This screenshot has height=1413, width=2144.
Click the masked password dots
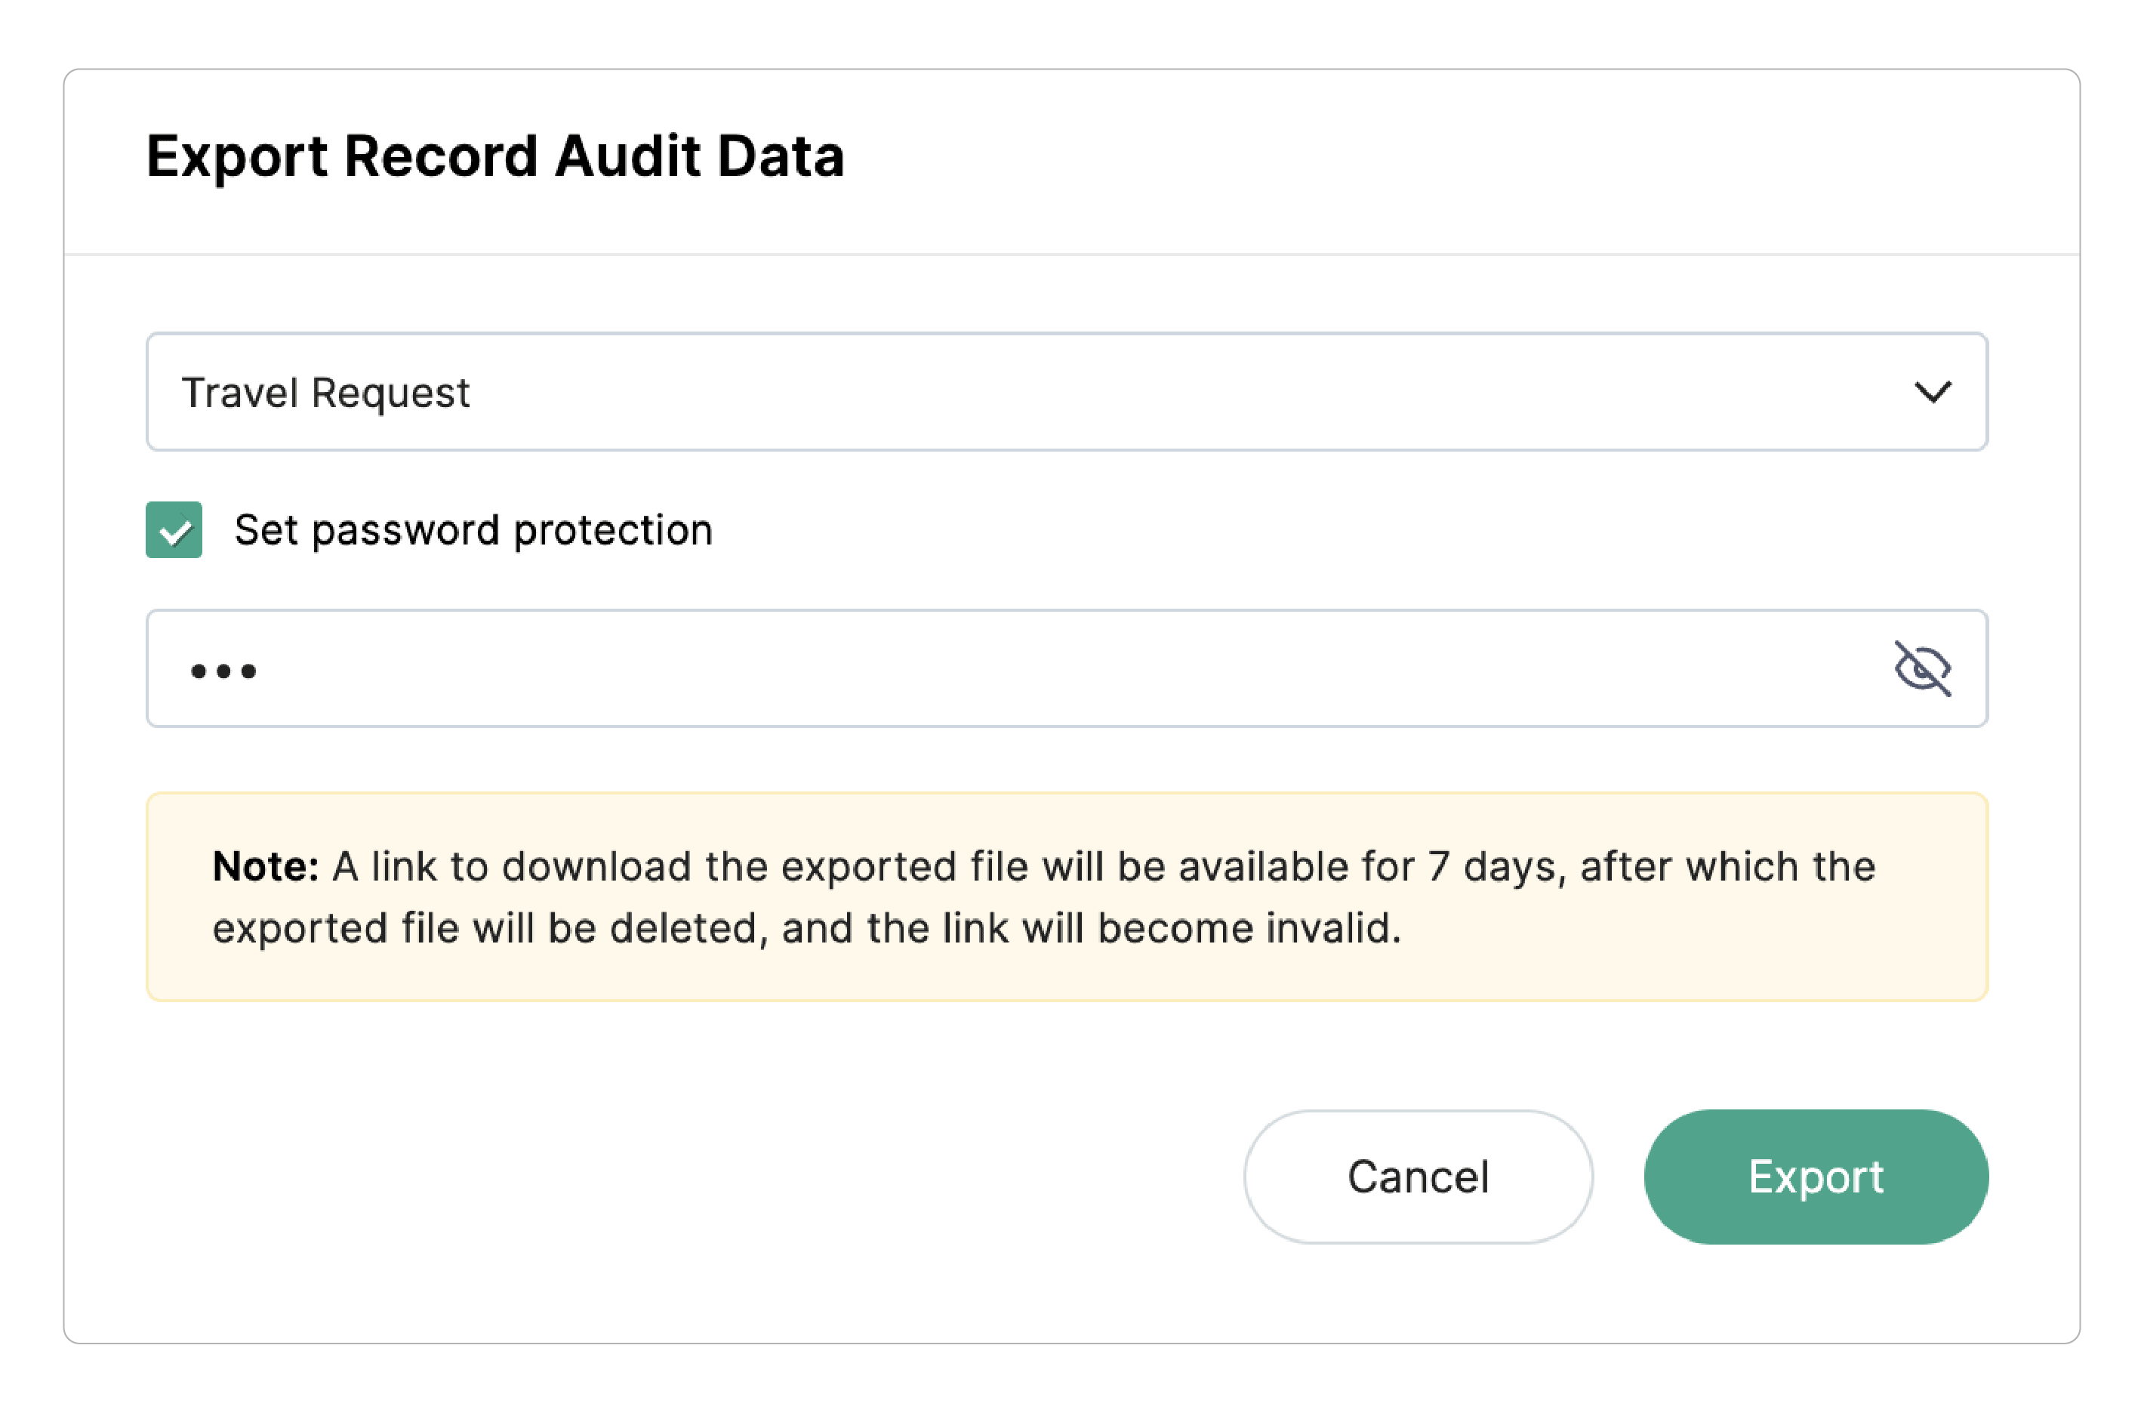click(223, 671)
